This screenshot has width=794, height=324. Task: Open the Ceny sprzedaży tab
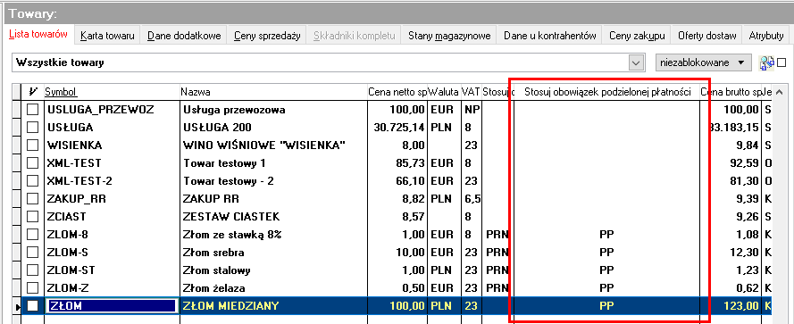click(x=267, y=36)
